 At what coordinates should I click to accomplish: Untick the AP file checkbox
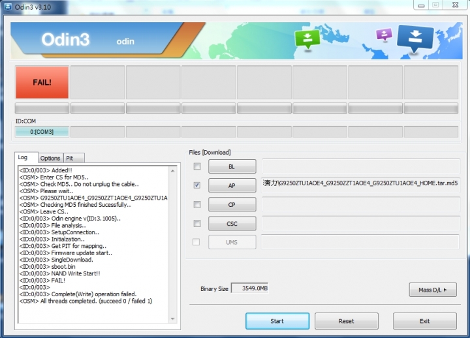pos(197,185)
